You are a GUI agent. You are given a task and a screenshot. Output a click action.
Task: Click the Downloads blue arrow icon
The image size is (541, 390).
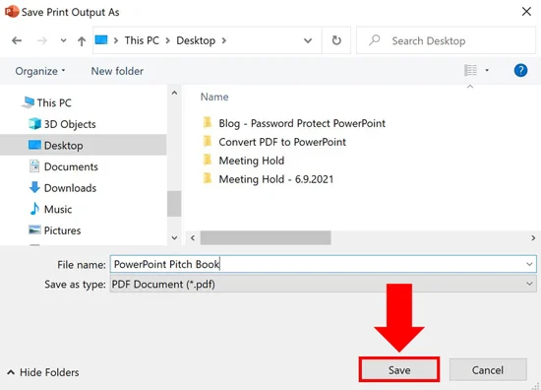(x=34, y=187)
